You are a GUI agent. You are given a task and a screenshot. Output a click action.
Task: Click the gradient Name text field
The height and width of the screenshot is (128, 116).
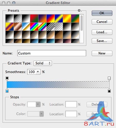click(x=52, y=53)
